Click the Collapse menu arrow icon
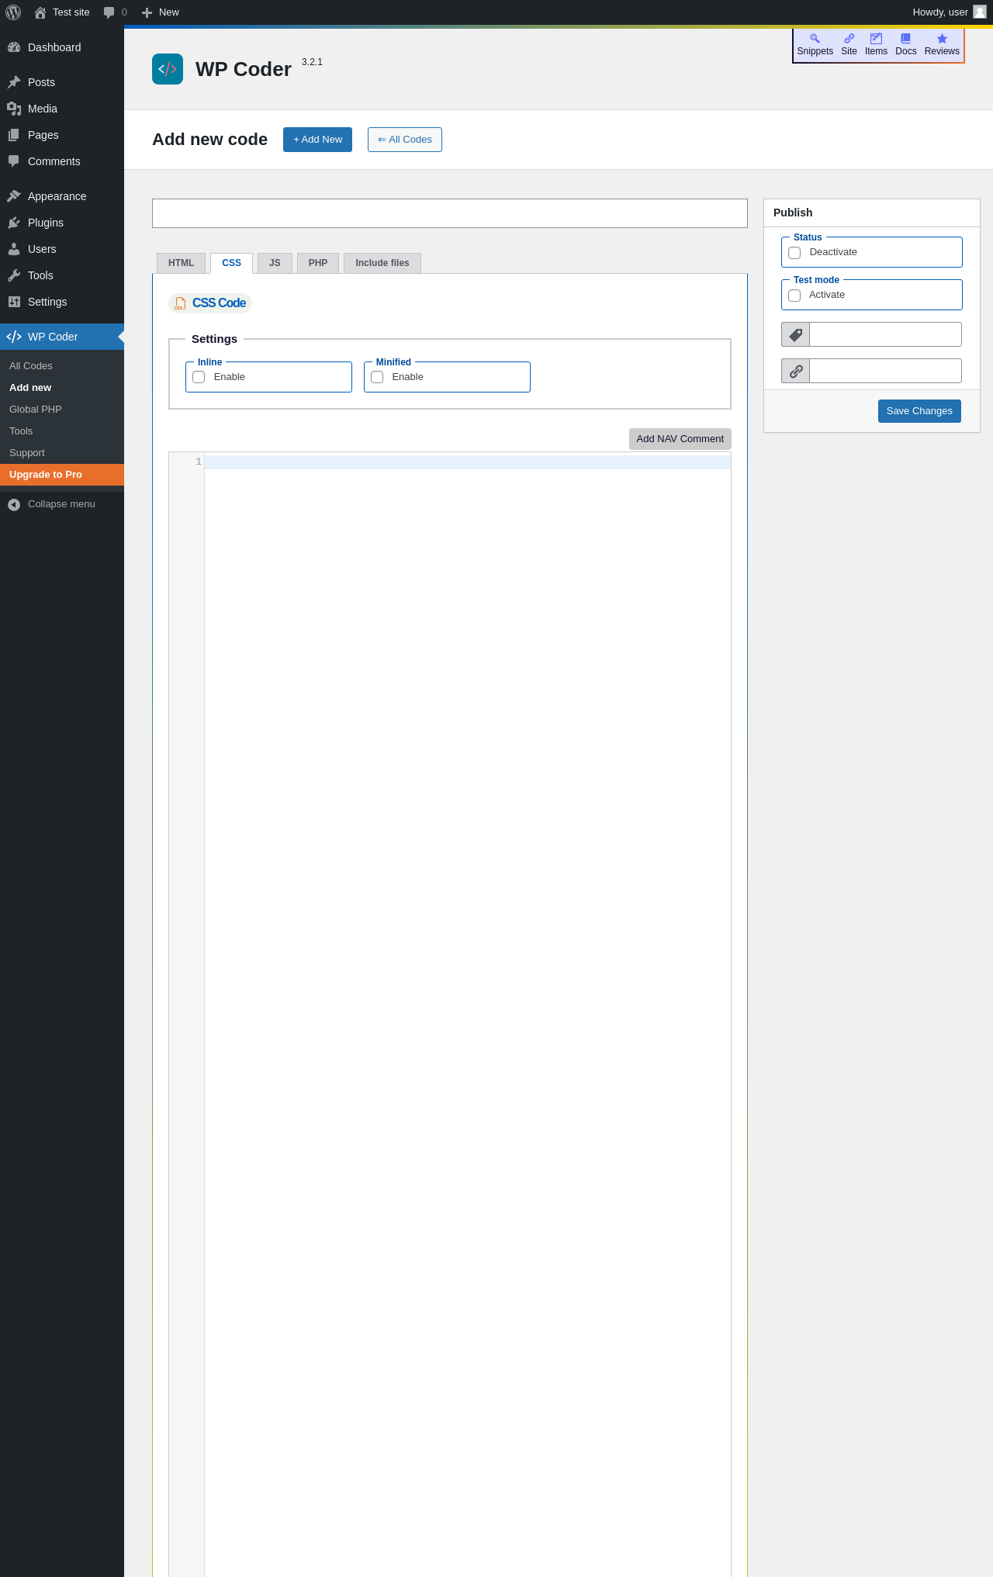The height and width of the screenshot is (1577, 993). tap(14, 504)
